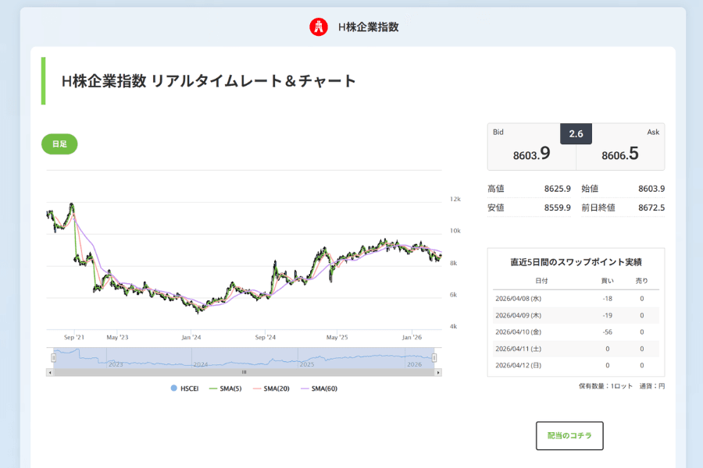Click H株企業指数 title in the top bar
Viewport: 703px width, 468px height.
click(369, 26)
